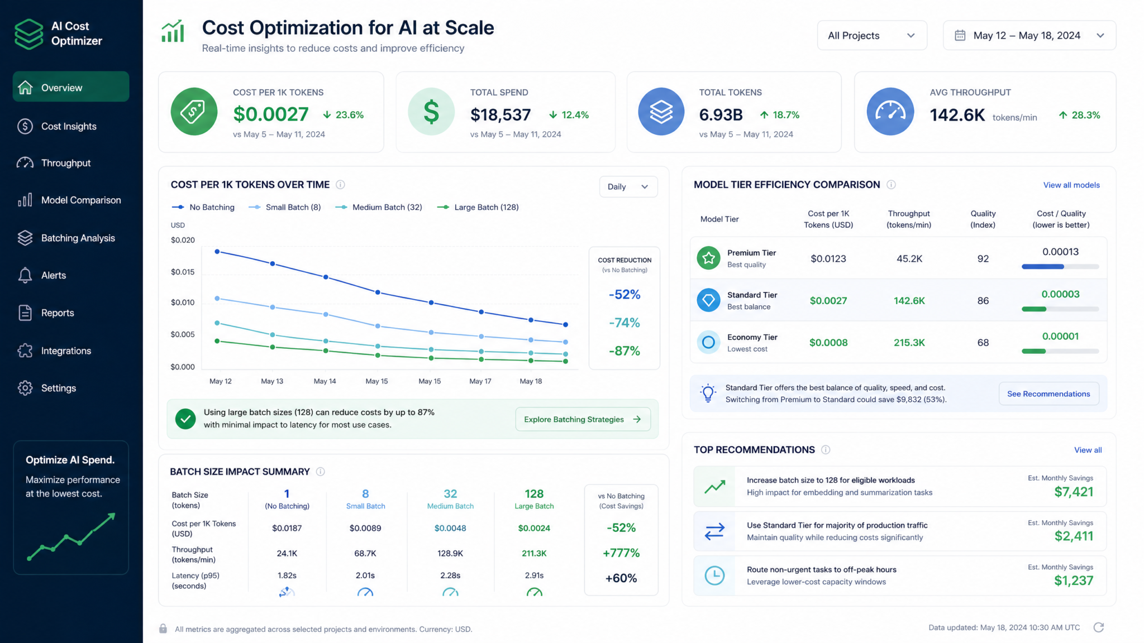The width and height of the screenshot is (1144, 643).
Task: Click the Premium Tier cost/quality progress bar
Action: (1060, 267)
